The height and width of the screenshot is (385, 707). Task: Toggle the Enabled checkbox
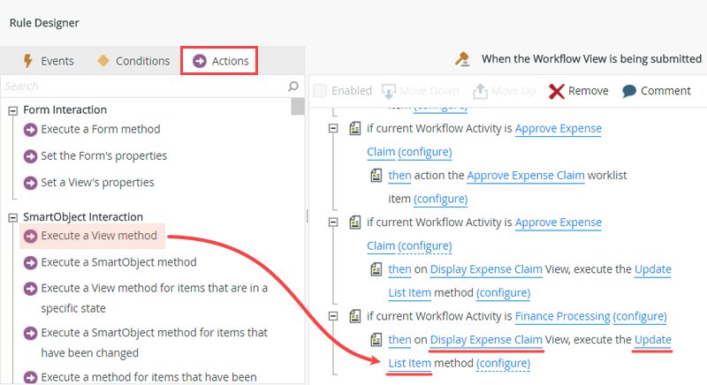tap(320, 90)
